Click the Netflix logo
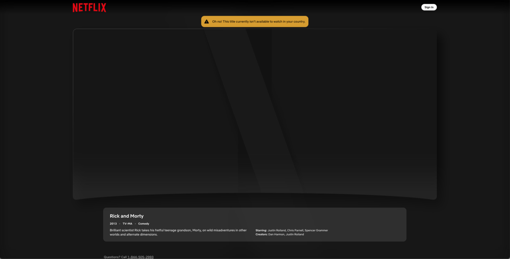510x259 pixels. [90, 7]
